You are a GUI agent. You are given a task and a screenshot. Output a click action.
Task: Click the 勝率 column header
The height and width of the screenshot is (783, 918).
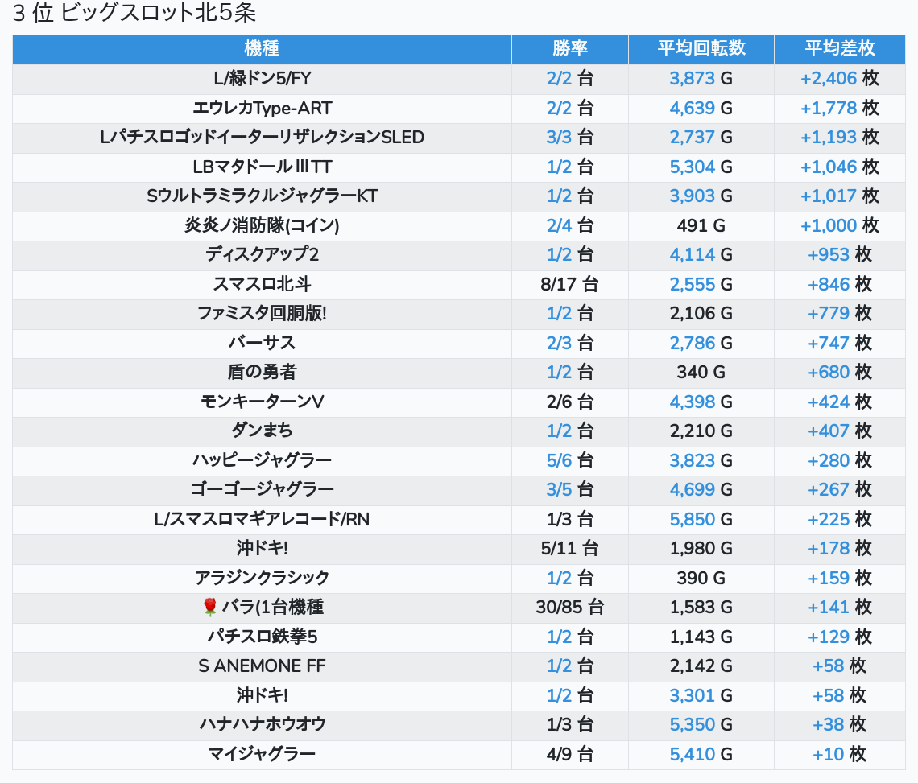(569, 48)
